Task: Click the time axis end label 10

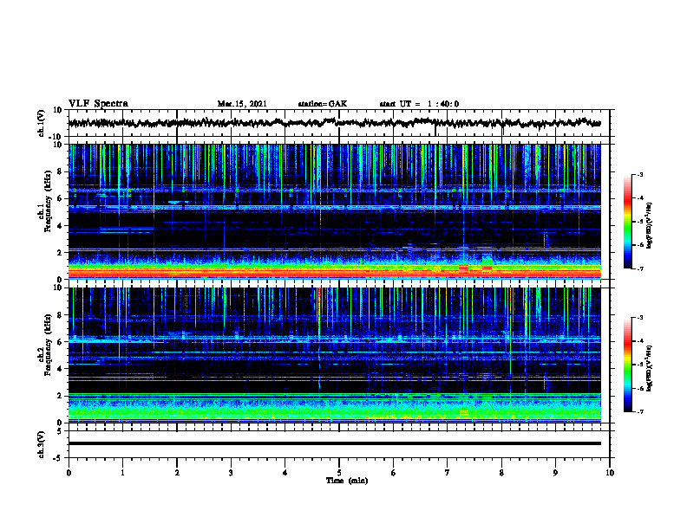Action: [x=610, y=473]
